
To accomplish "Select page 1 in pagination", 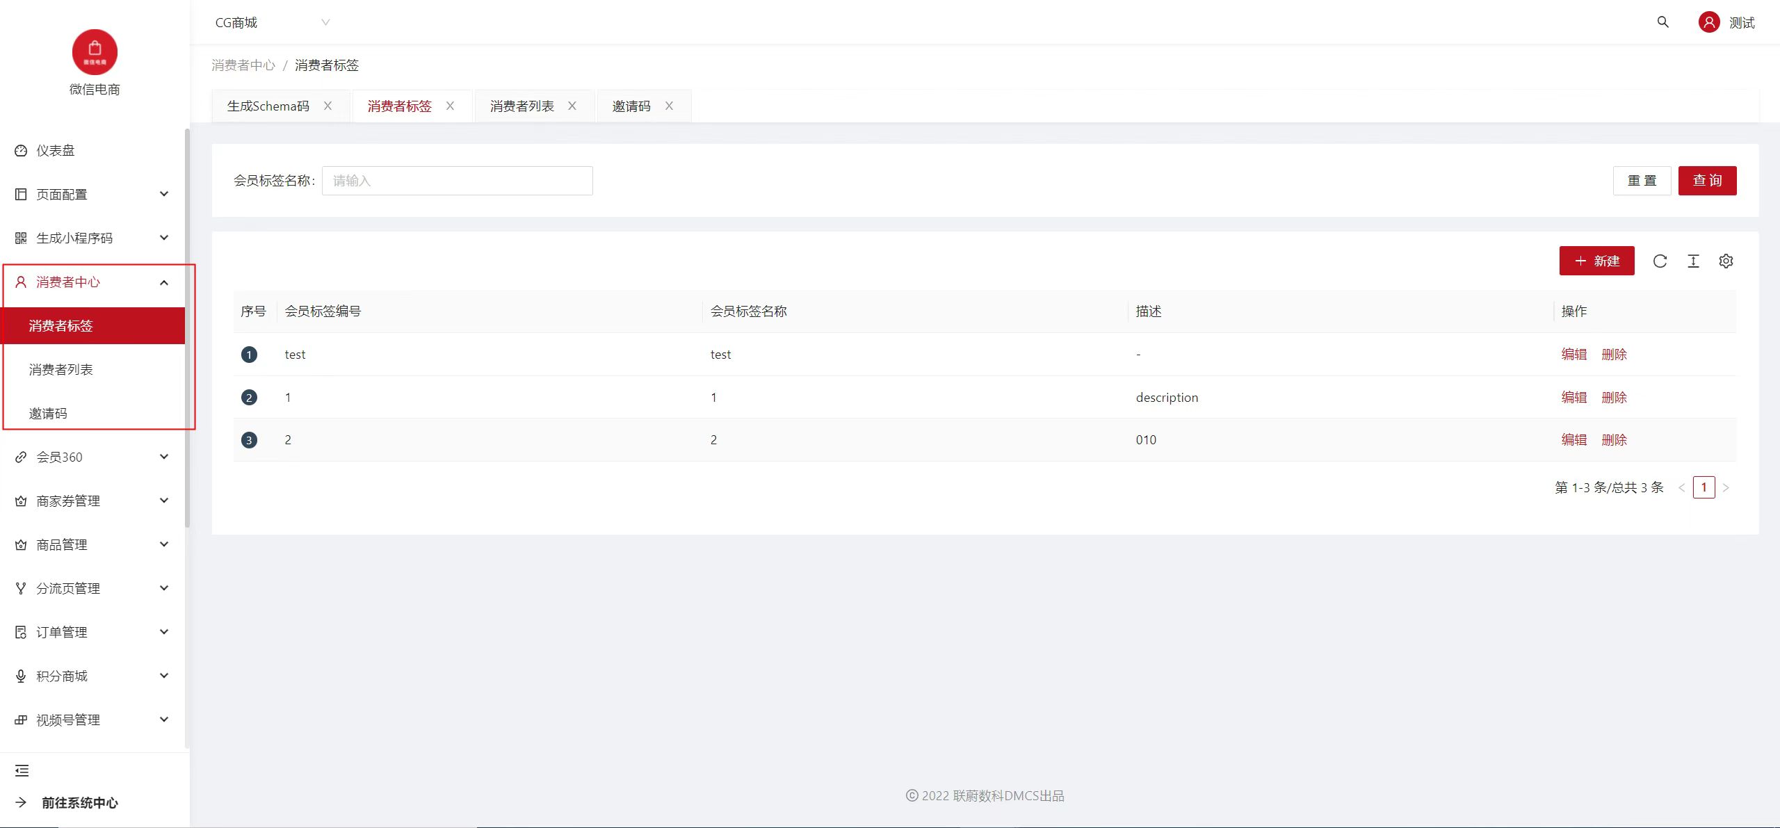I will point(1704,487).
